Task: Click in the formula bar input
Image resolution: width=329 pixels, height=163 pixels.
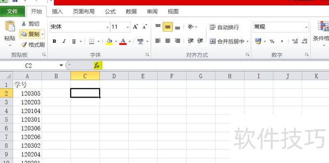Action: [215, 65]
